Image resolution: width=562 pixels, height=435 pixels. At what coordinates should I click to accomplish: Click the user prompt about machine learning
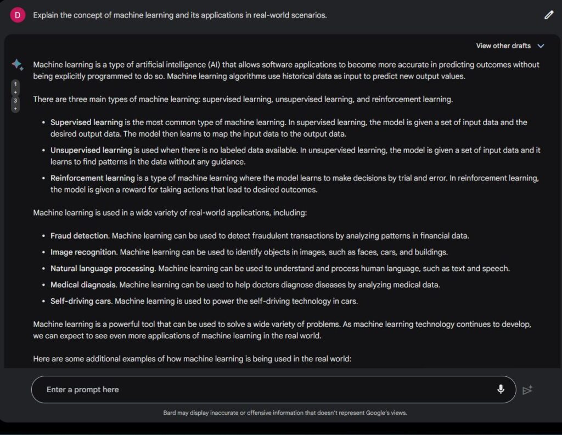pos(180,15)
